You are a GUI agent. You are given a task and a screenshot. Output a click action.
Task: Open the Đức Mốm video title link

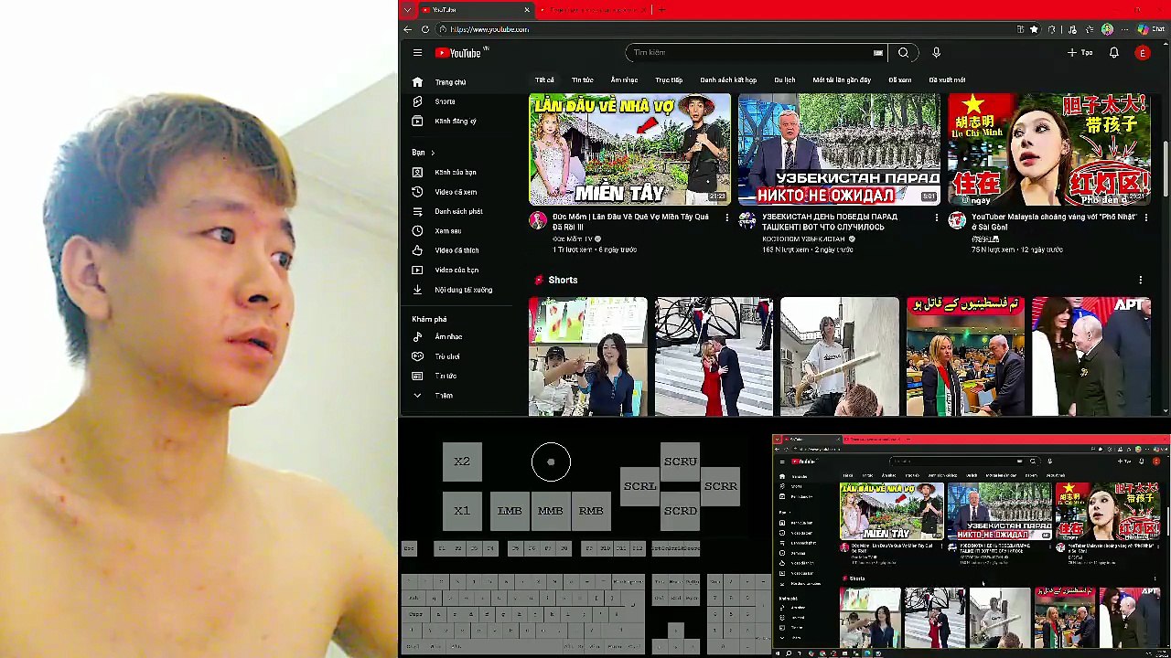click(630, 222)
